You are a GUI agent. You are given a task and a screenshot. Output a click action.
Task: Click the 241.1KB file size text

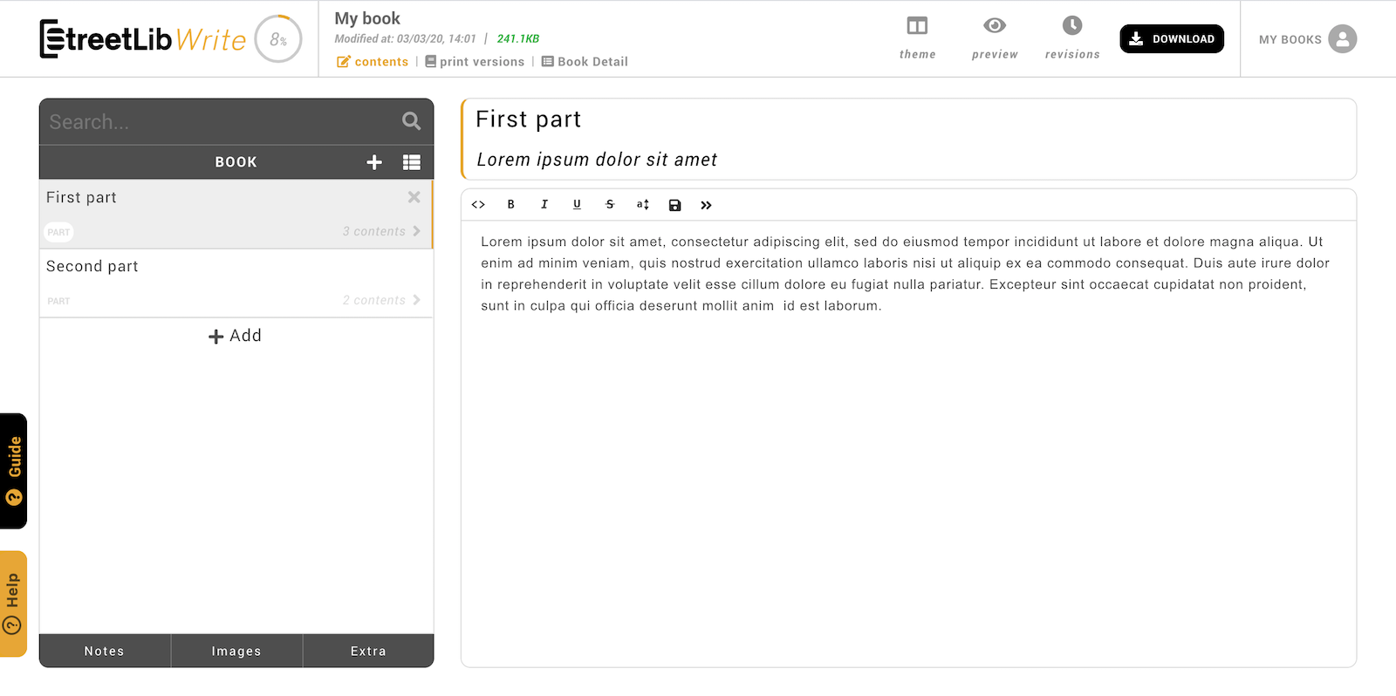518,39
